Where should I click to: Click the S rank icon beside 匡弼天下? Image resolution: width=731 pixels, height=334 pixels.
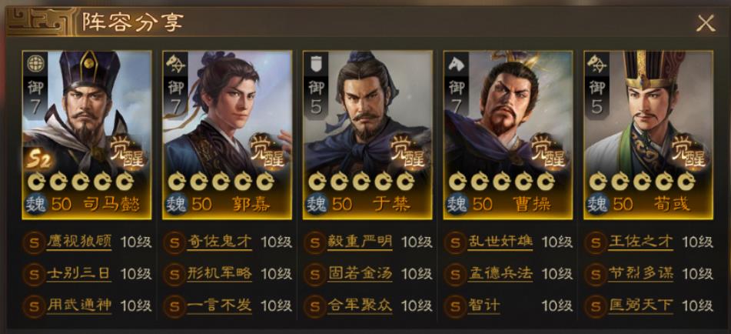pyautogui.click(x=596, y=306)
